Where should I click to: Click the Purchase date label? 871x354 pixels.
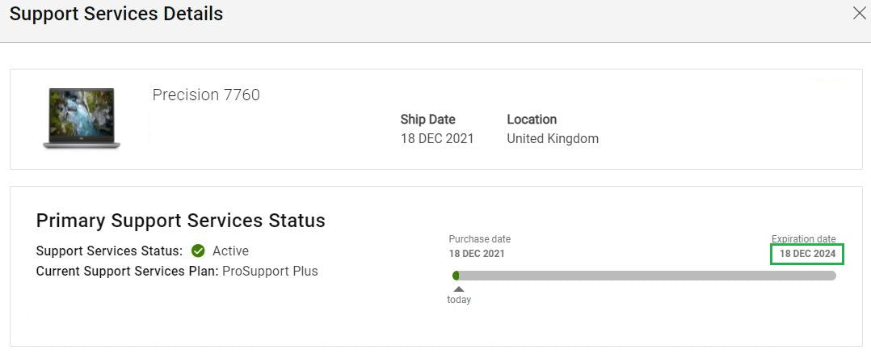click(x=480, y=239)
